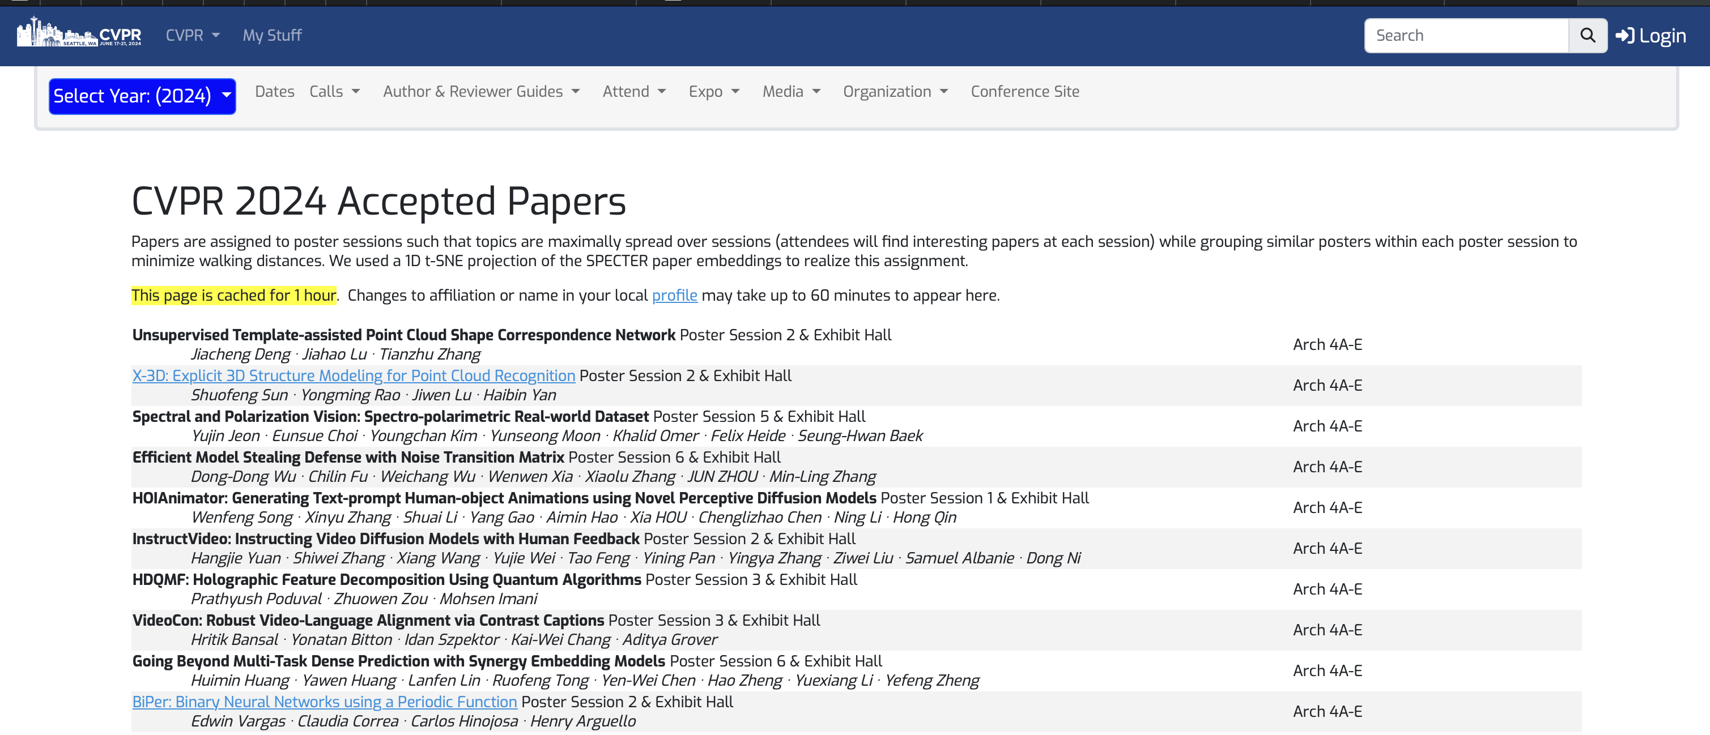This screenshot has width=1710, height=735.
Task: Click the CVPR Seattle logo
Action: point(79,32)
